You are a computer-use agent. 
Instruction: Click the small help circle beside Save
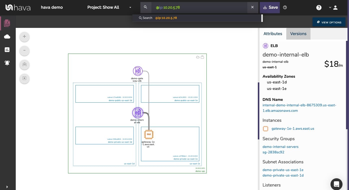pos(285,7)
